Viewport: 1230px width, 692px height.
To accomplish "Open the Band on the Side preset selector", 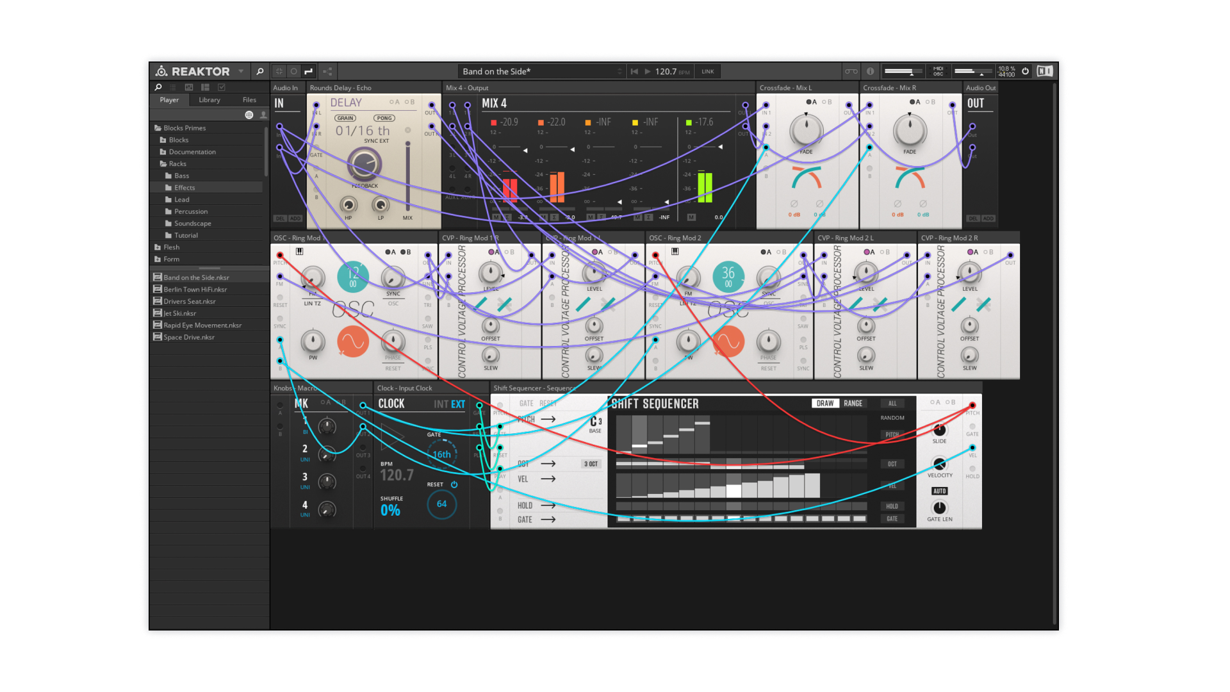I will coord(541,71).
